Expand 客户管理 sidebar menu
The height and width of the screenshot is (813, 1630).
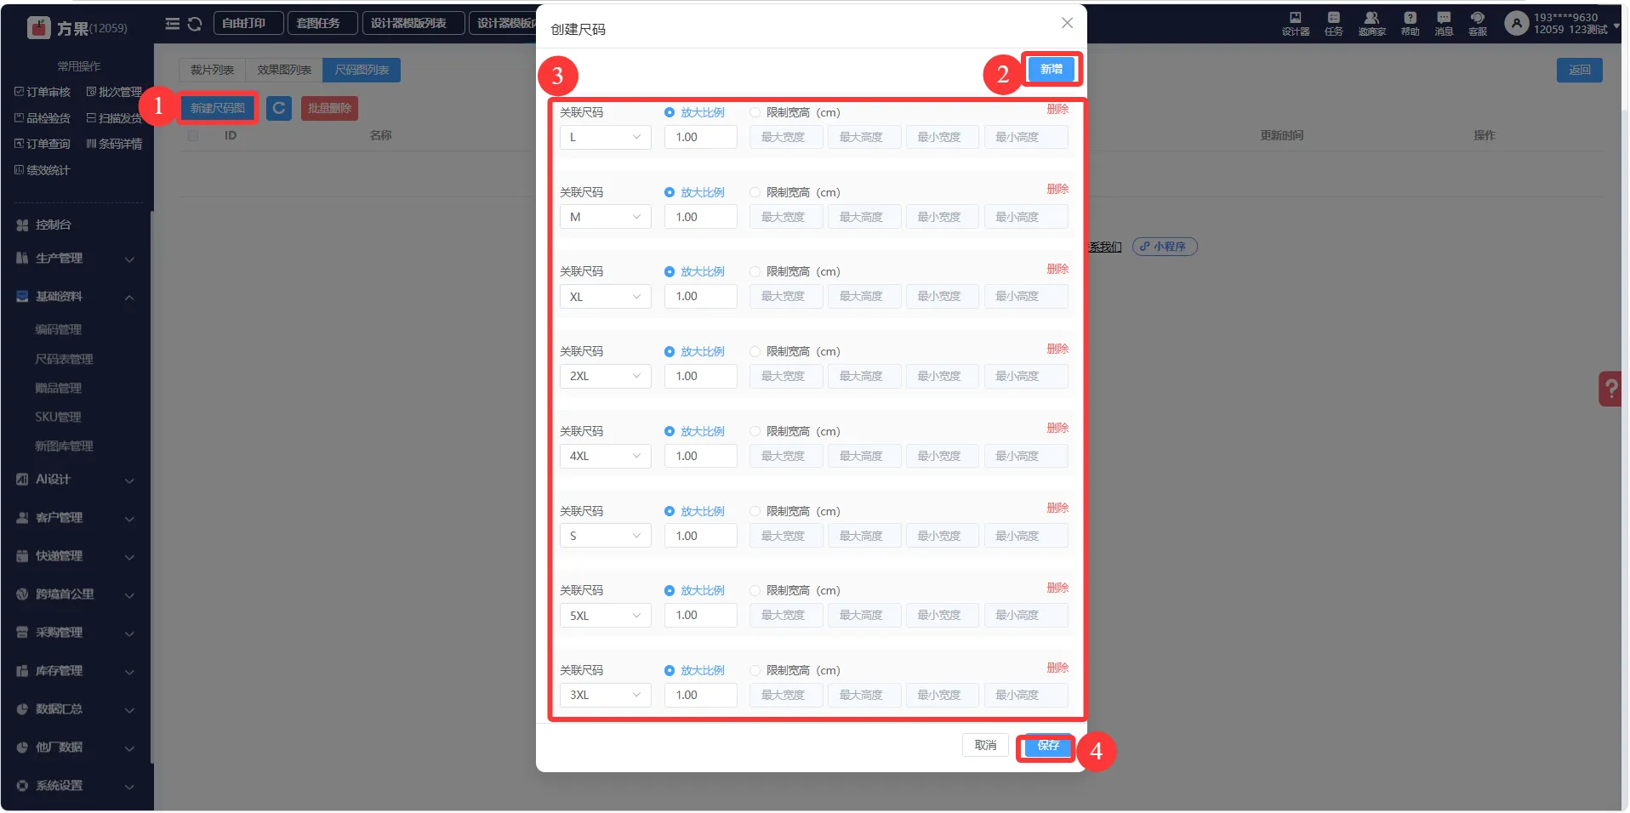(x=77, y=518)
